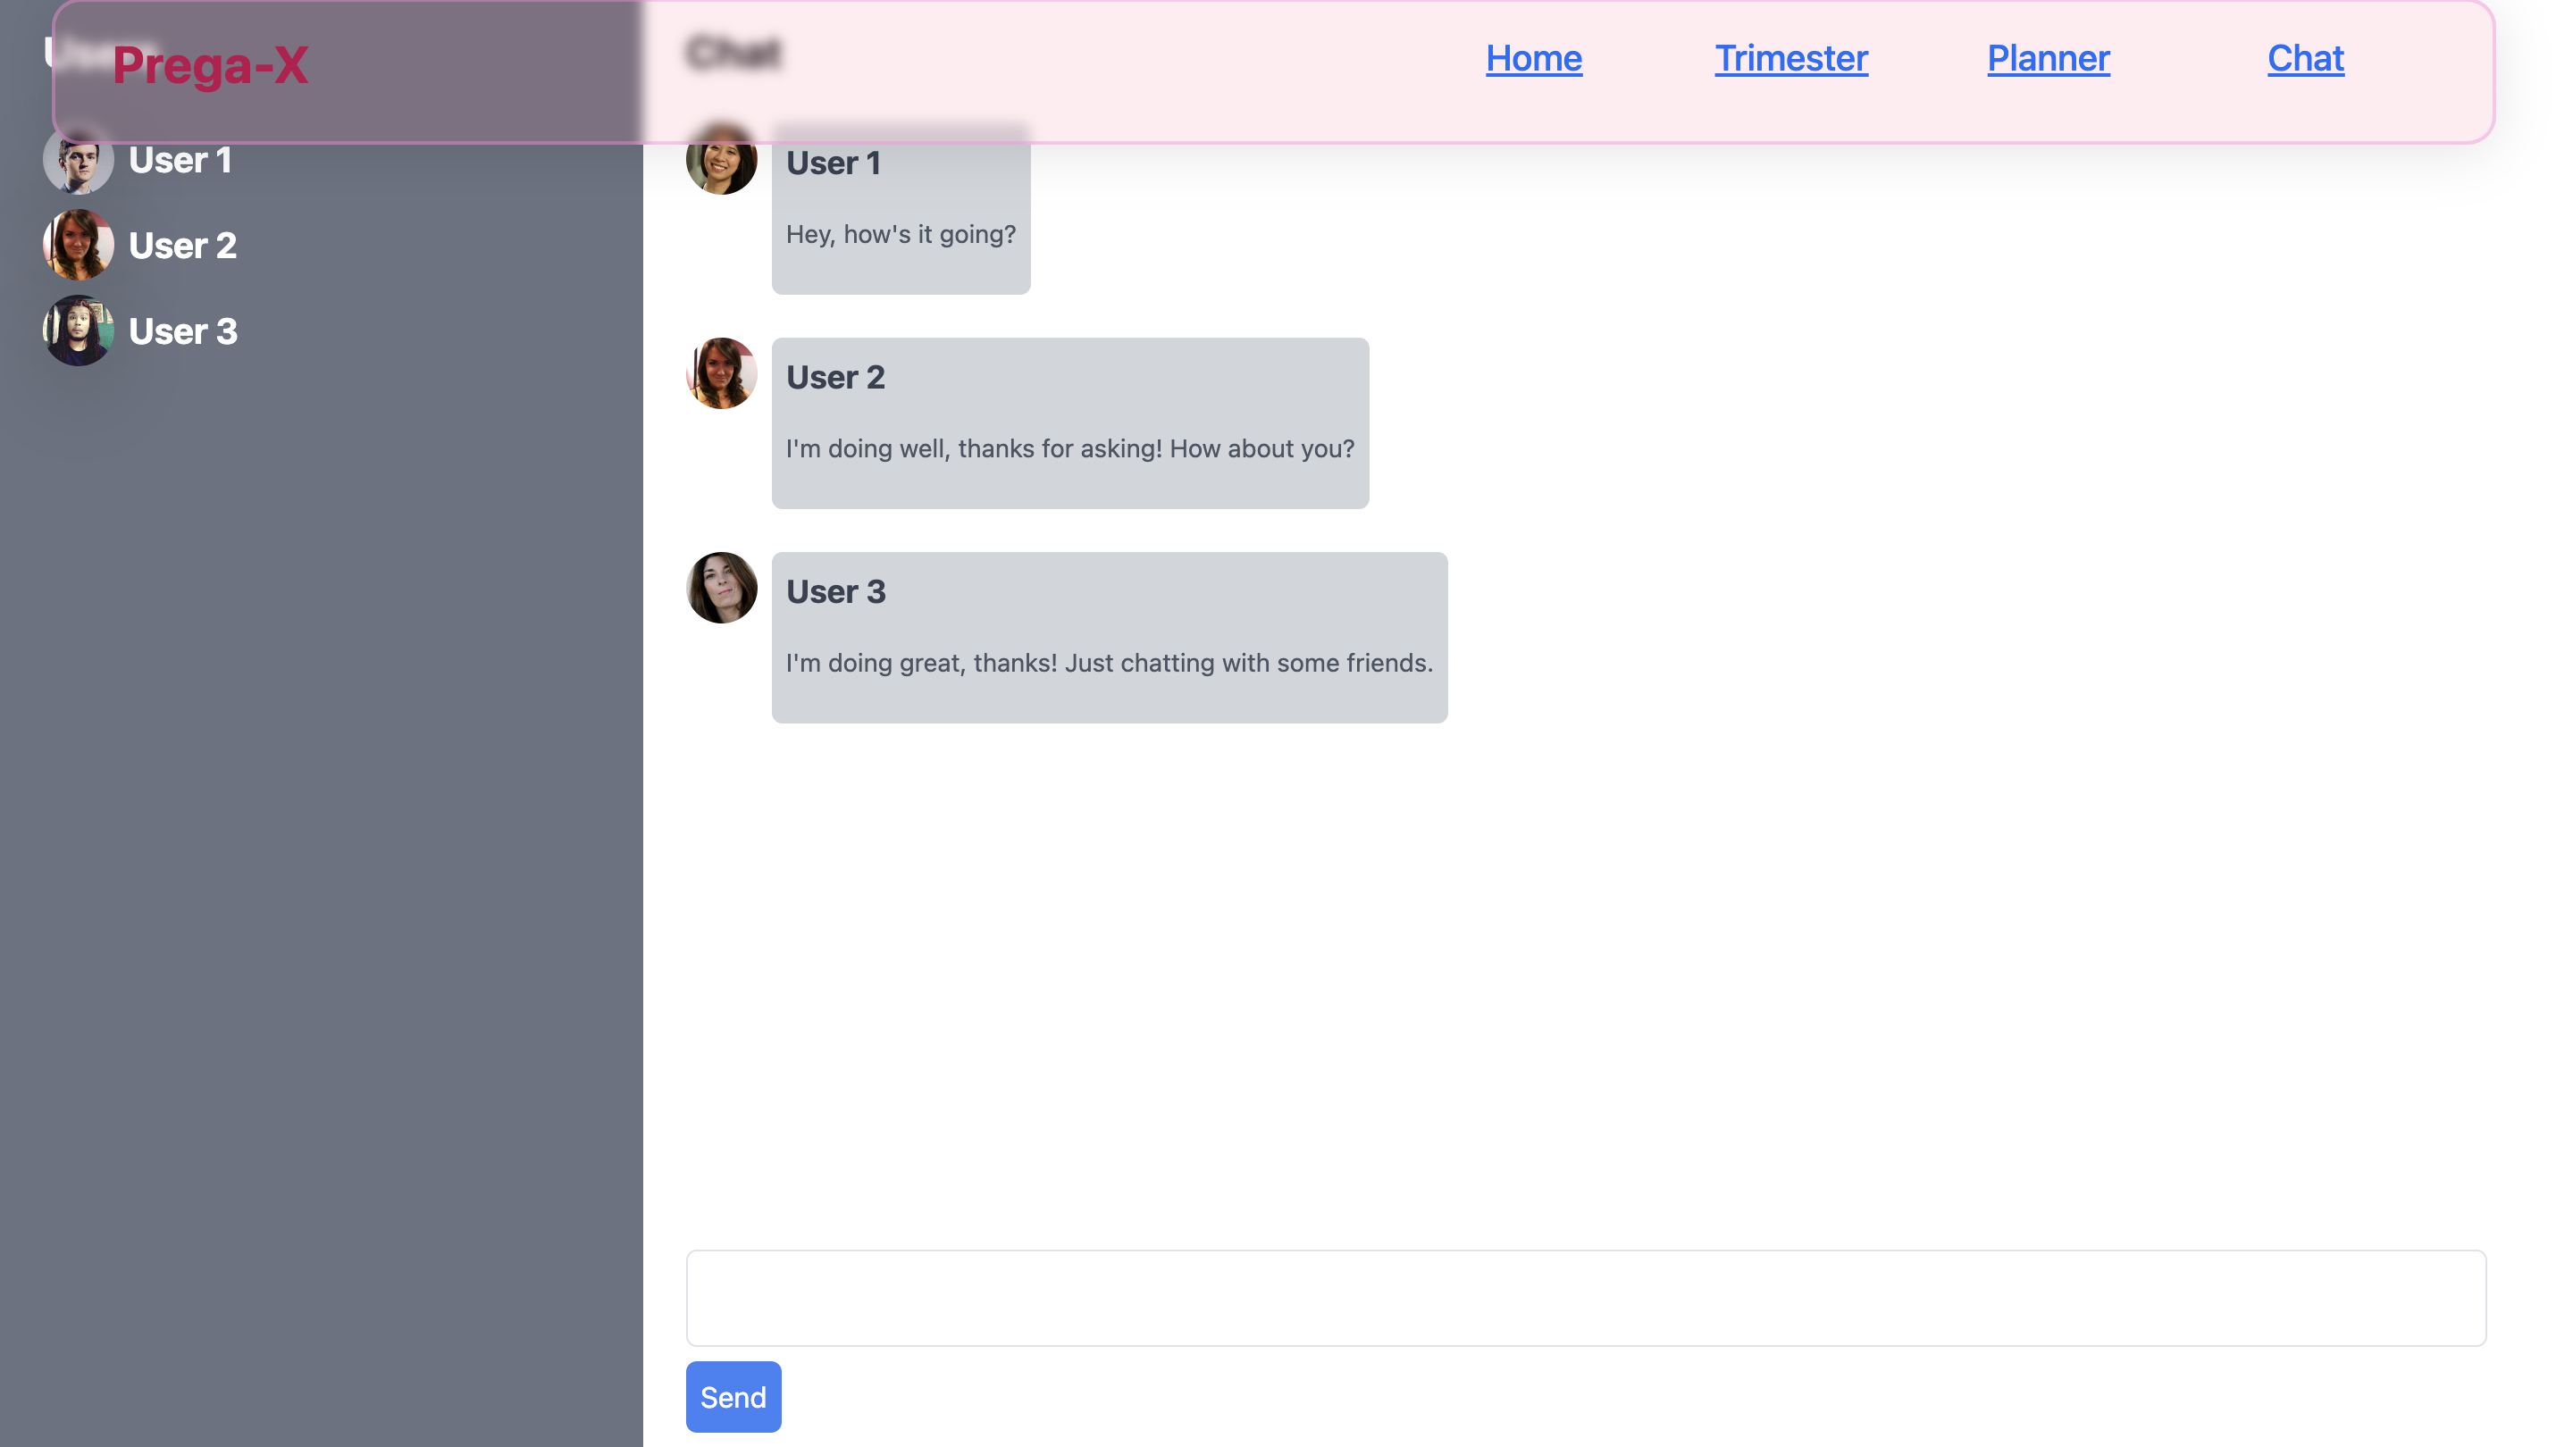Select the Chat navigation link
The height and width of the screenshot is (1447, 2573).
pos(2305,58)
